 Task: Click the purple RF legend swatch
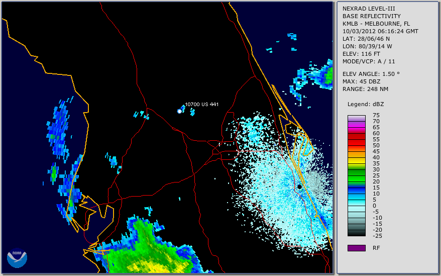(356, 248)
